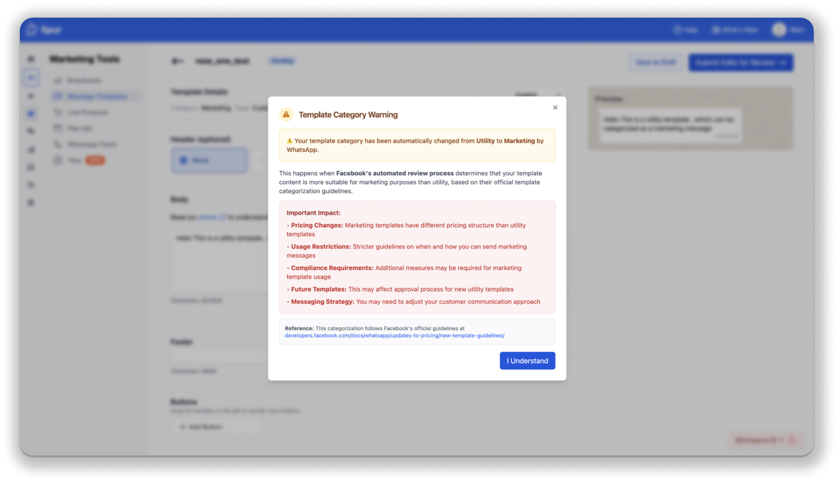Select the bold word Marketing in the yellow banner

519,141
